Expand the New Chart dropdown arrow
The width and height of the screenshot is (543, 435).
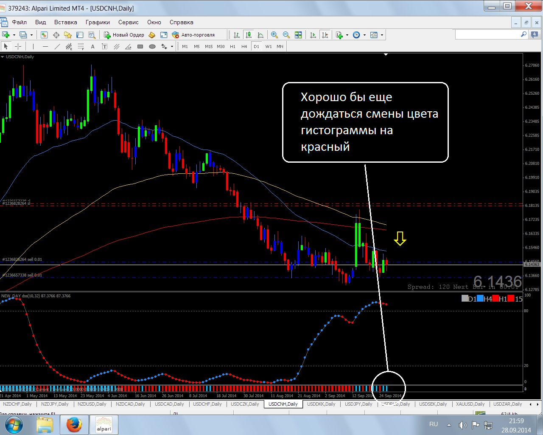[x=14, y=35]
